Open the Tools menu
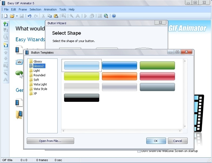The height and width of the screenshot is (163, 212). (x=63, y=9)
